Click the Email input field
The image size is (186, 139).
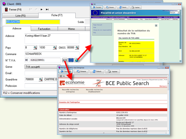tap(41, 73)
